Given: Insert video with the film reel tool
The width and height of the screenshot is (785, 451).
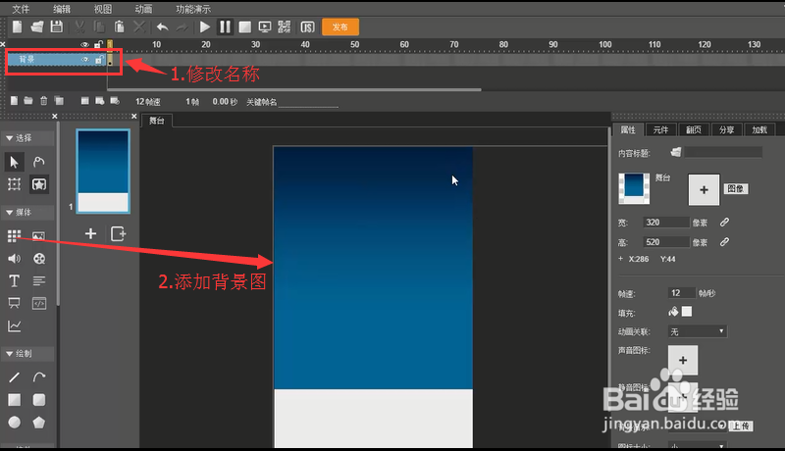Looking at the screenshot, I should pos(39,259).
